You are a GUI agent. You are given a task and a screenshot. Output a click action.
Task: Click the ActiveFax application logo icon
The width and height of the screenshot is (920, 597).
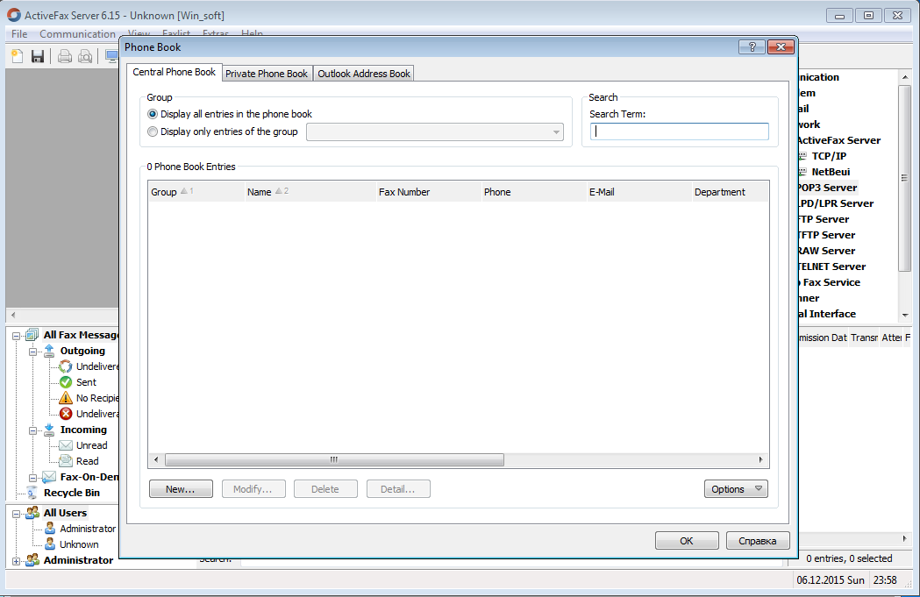13,15
